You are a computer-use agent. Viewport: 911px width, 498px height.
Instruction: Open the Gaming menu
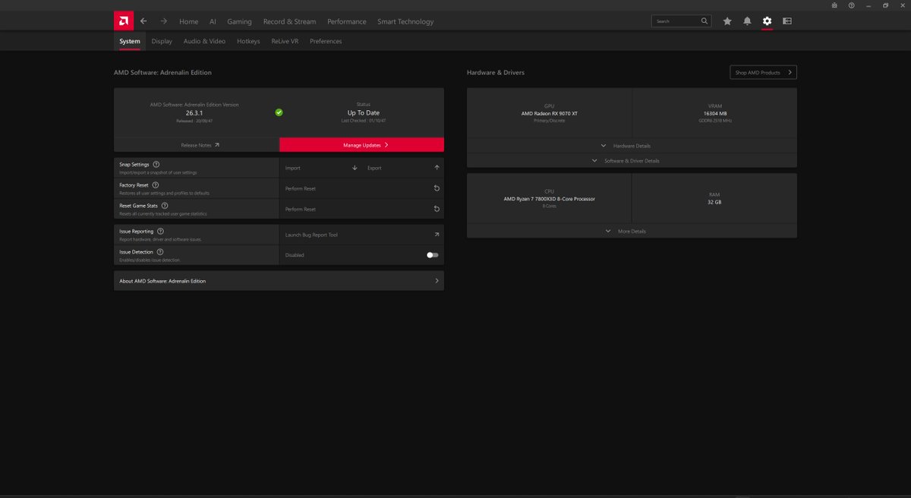[239, 21]
